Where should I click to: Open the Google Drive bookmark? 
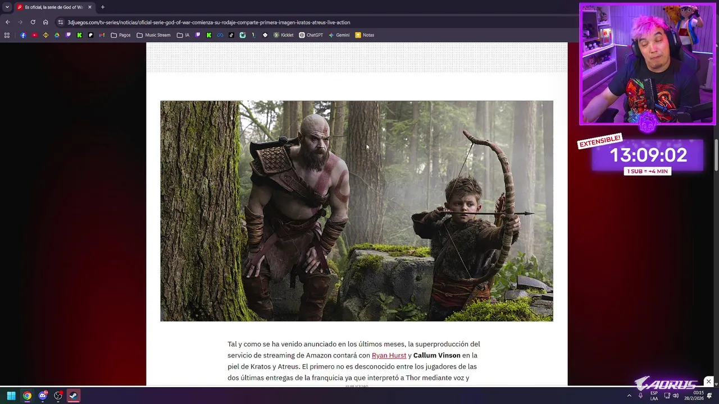(57, 35)
